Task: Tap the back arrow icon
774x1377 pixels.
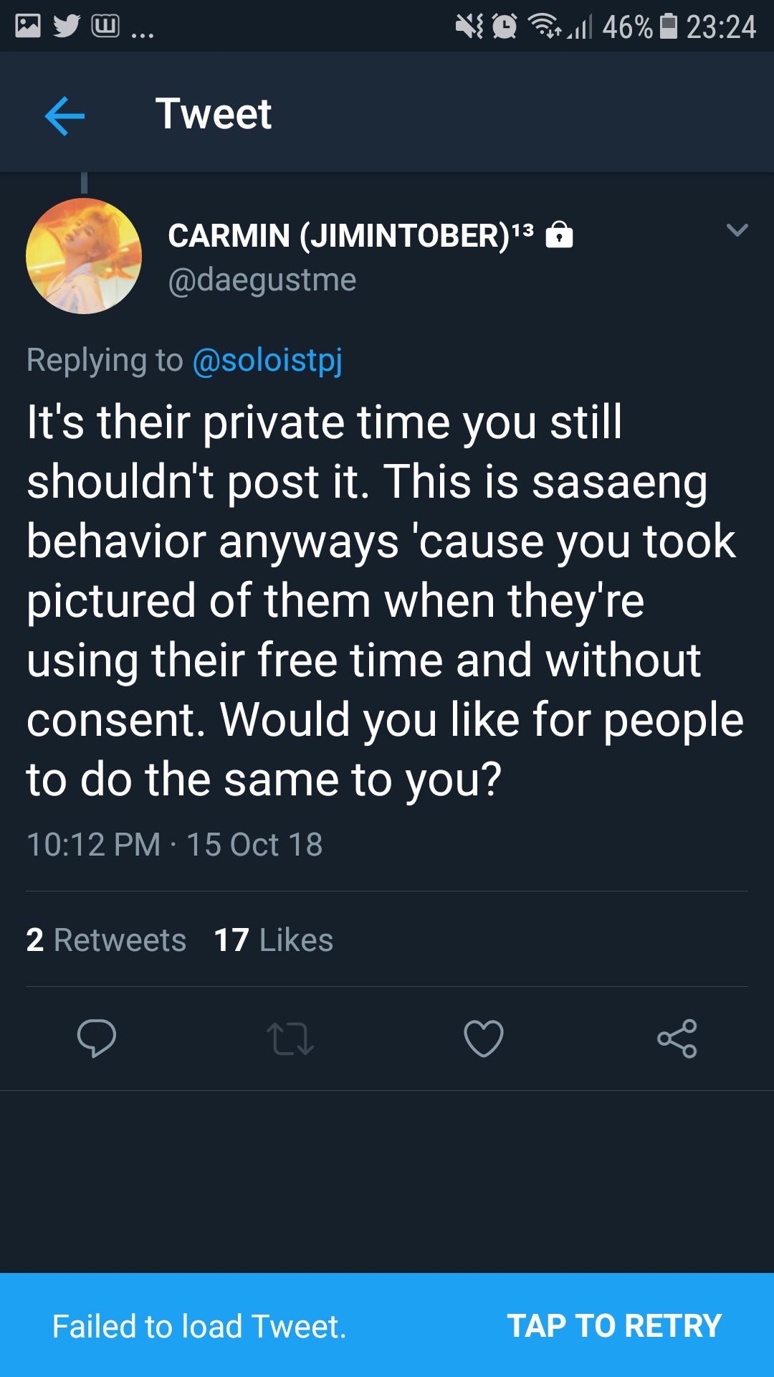Action: tap(64, 115)
